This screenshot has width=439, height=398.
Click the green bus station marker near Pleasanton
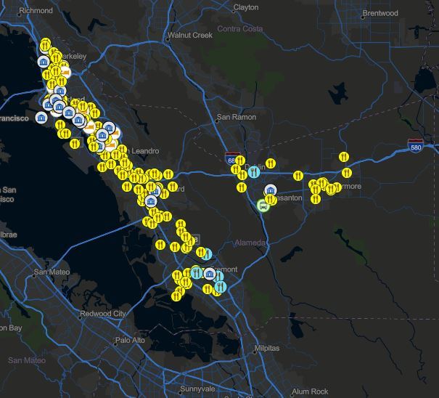[263, 206]
